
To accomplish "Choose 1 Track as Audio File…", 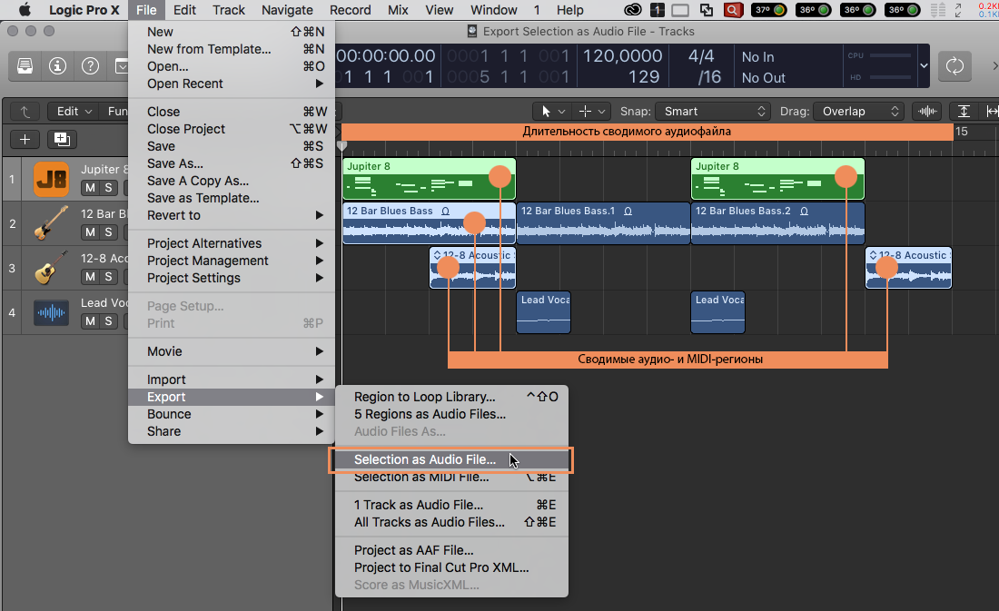I will coord(451,505).
